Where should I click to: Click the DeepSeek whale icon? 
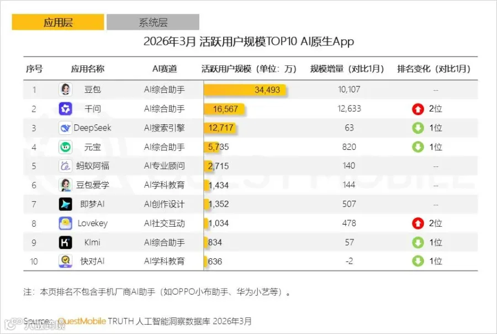pyautogui.click(x=65, y=128)
